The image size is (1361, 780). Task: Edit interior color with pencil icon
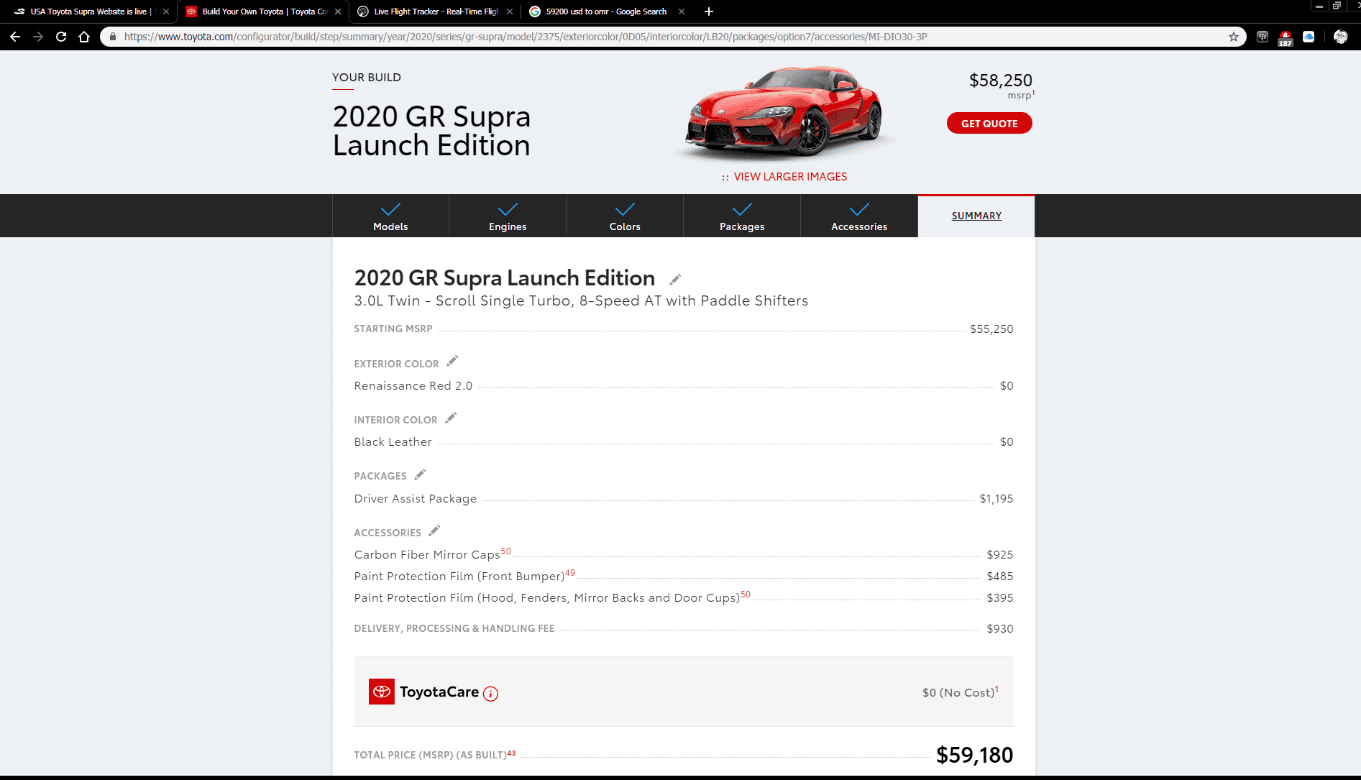[451, 418]
